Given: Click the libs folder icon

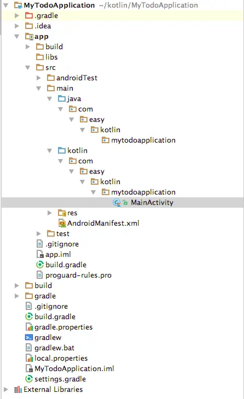Looking at the screenshot, I should click(40, 57).
